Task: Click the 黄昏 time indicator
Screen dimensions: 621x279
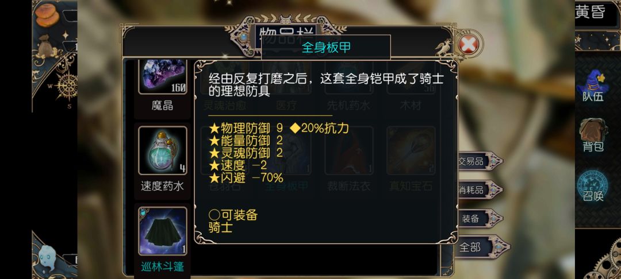Action: [x=591, y=12]
